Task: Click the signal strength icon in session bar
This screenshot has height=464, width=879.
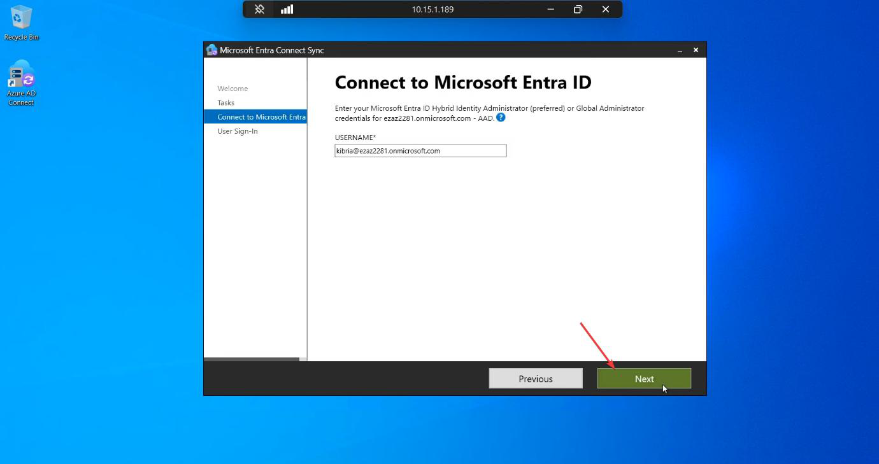Action: (x=287, y=10)
